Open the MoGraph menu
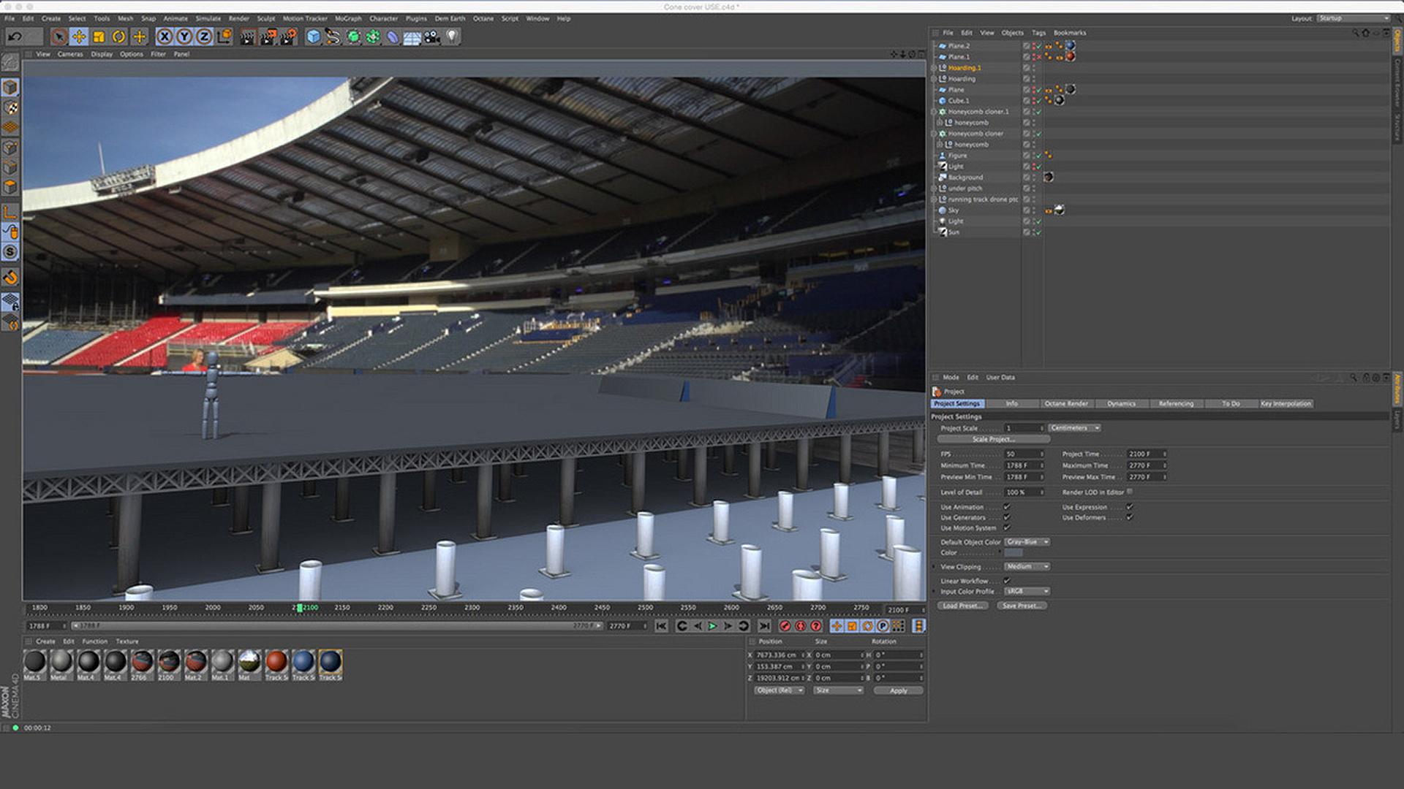Screen dimensions: 1404x789 (x=348, y=18)
